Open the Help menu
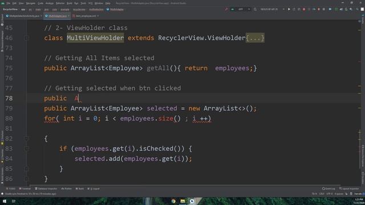 108,3
